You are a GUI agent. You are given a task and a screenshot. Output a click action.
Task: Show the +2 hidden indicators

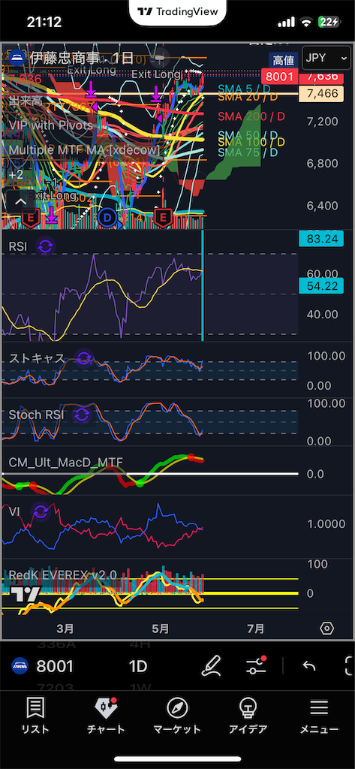(x=17, y=174)
